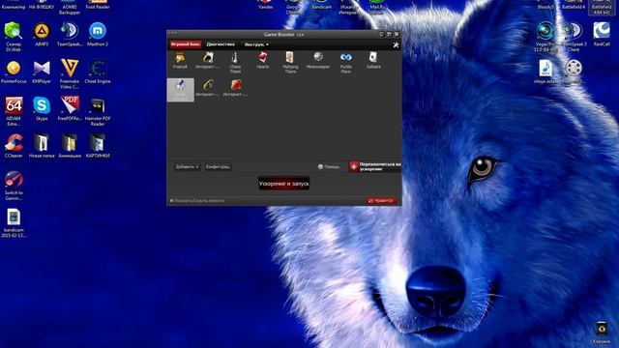Select the bandicam 2015-02-13 file
Screen dimensions: 619x348
pyautogui.click(x=14, y=223)
